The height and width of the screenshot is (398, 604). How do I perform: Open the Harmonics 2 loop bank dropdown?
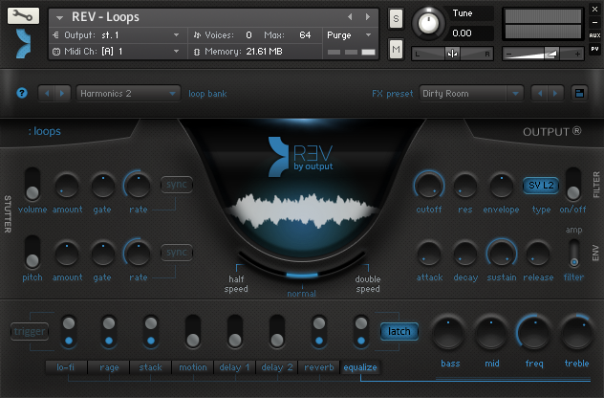128,94
